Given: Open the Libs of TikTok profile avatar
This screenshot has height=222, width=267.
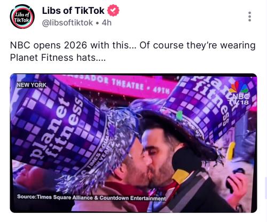Looking at the screenshot, I should [22, 17].
